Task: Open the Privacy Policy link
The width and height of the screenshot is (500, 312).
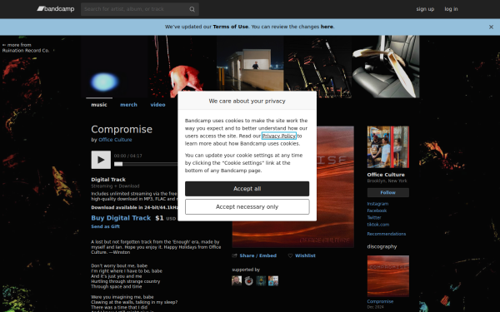Action: click(x=278, y=136)
